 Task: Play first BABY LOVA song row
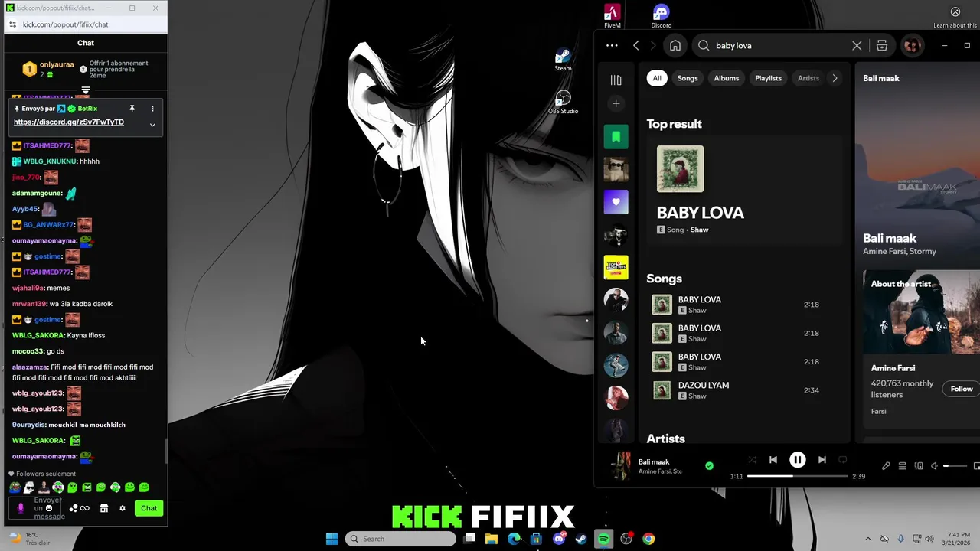click(743, 305)
